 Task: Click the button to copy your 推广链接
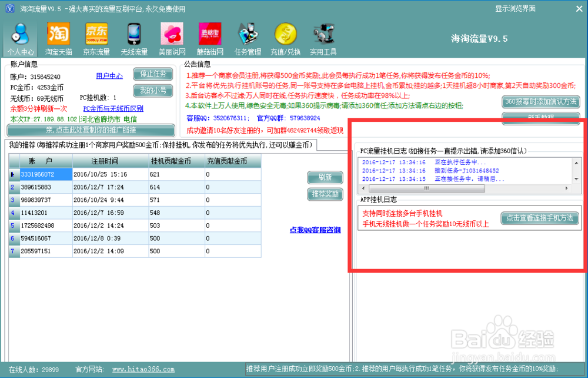91,130
